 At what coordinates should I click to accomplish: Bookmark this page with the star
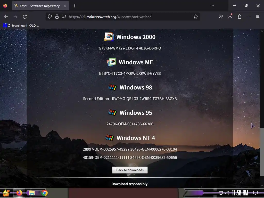(x=195, y=16)
